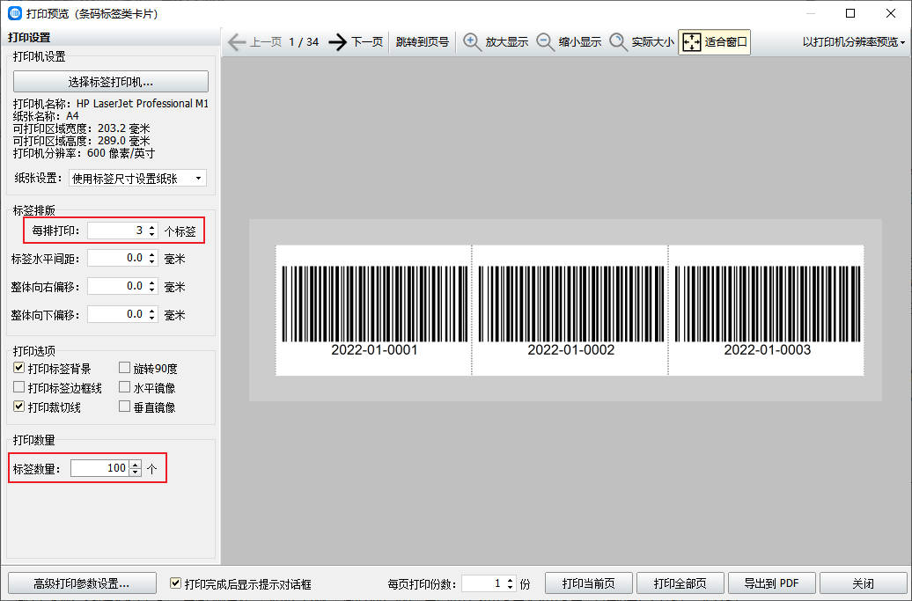Open printer resolution preview dropdown
This screenshot has width=912, height=601.
(x=853, y=42)
